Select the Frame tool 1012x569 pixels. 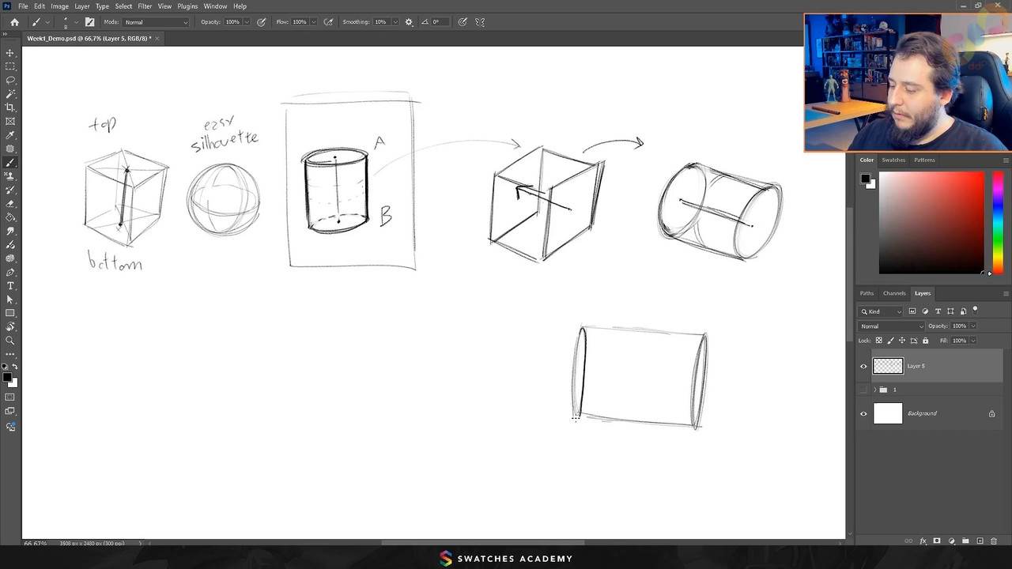(x=10, y=121)
